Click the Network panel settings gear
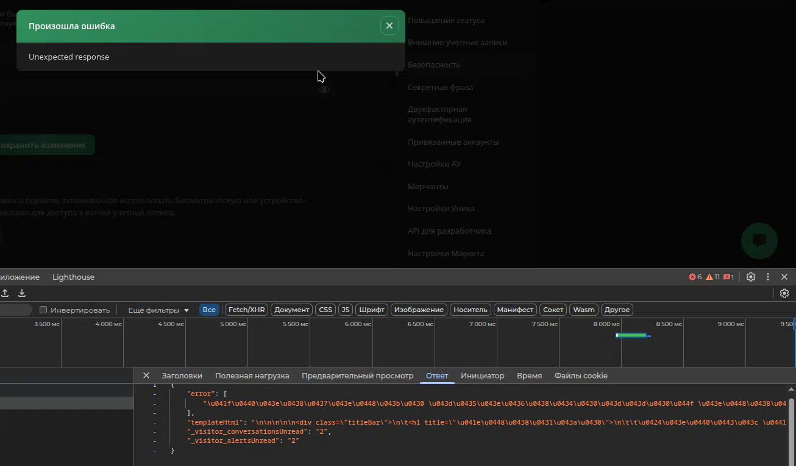Viewport: 796px width, 466px height. tap(784, 293)
